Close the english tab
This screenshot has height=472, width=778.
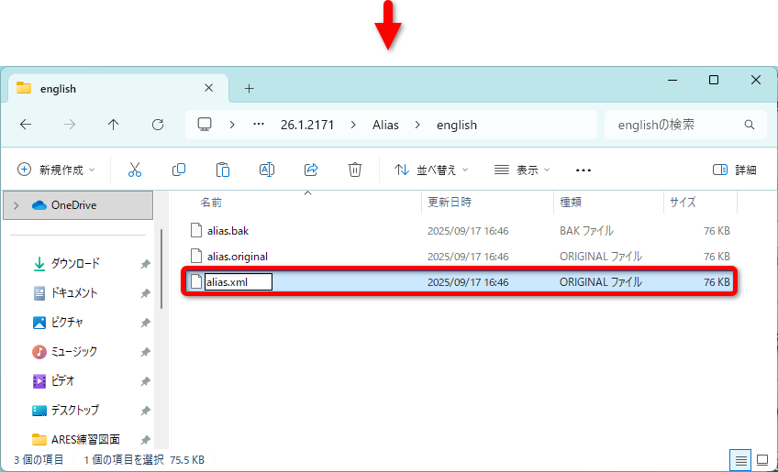pos(209,88)
